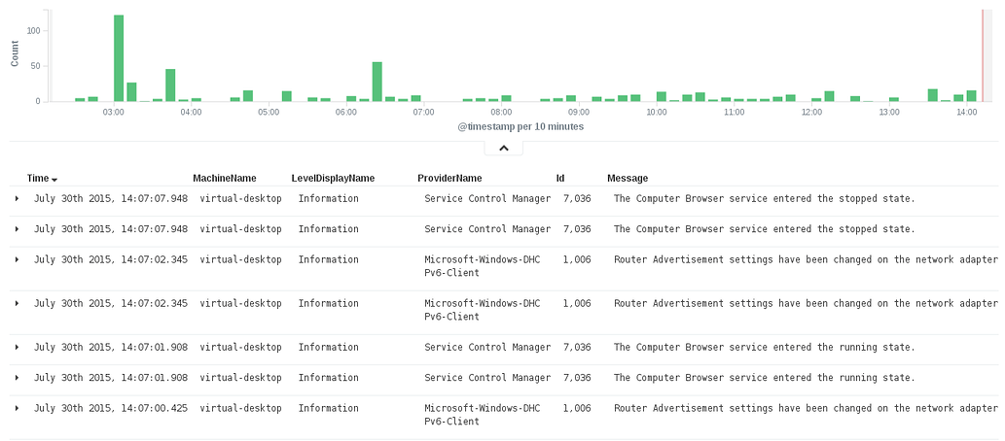Expand the second log row's arrow
Viewport: 1005px width, 441px height.
tap(17, 229)
